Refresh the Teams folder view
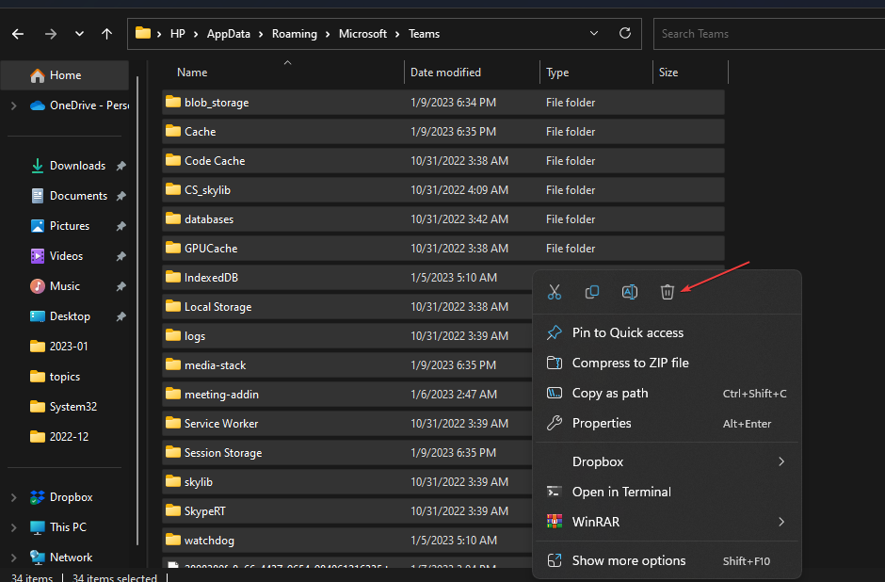 pos(625,33)
